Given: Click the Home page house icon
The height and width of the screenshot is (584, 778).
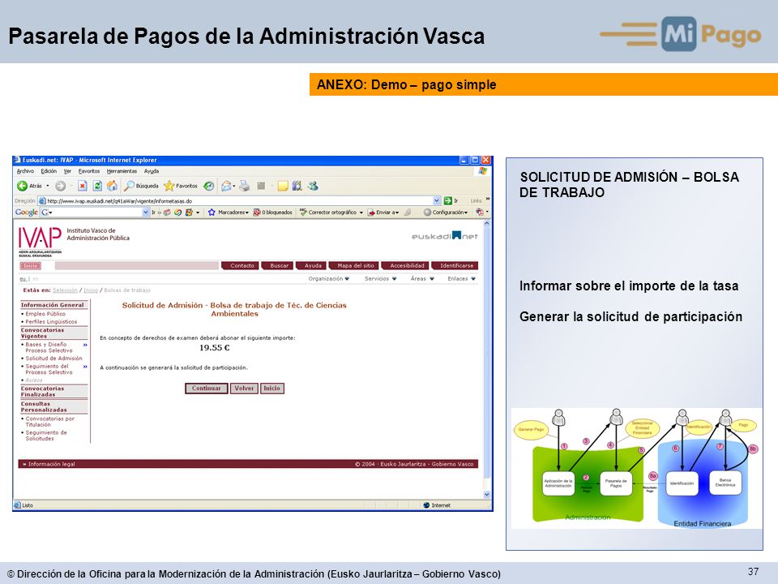Looking at the screenshot, I should [x=113, y=186].
